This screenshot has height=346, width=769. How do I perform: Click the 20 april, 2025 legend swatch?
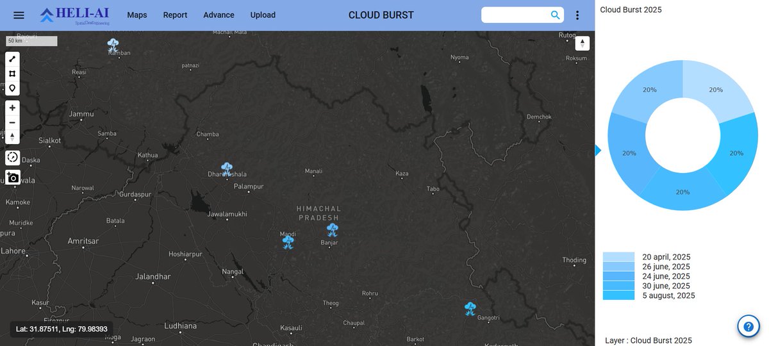pos(618,257)
